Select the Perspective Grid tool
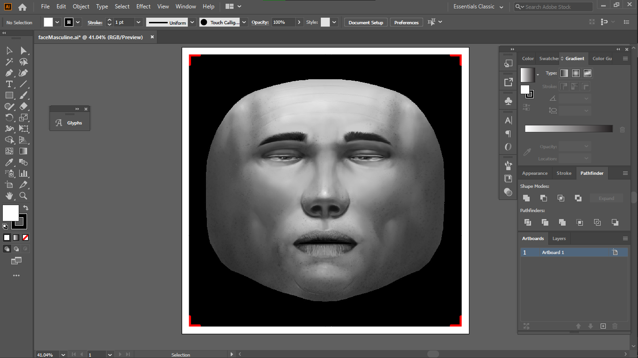638x358 pixels. pyautogui.click(x=23, y=140)
